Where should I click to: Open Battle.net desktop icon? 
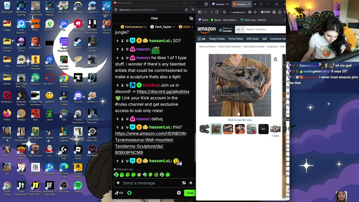(50, 169)
